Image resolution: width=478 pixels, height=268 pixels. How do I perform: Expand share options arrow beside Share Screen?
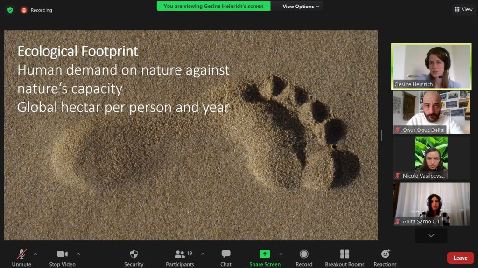[x=281, y=254]
